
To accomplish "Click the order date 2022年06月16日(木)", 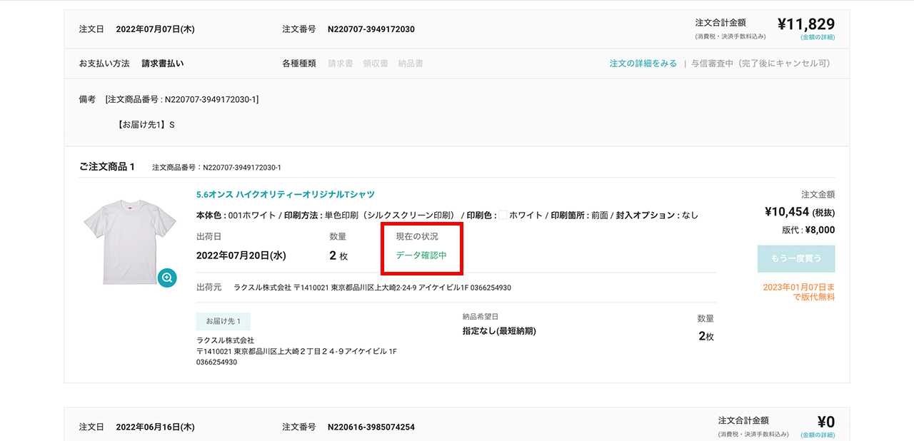I will (155, 427).
